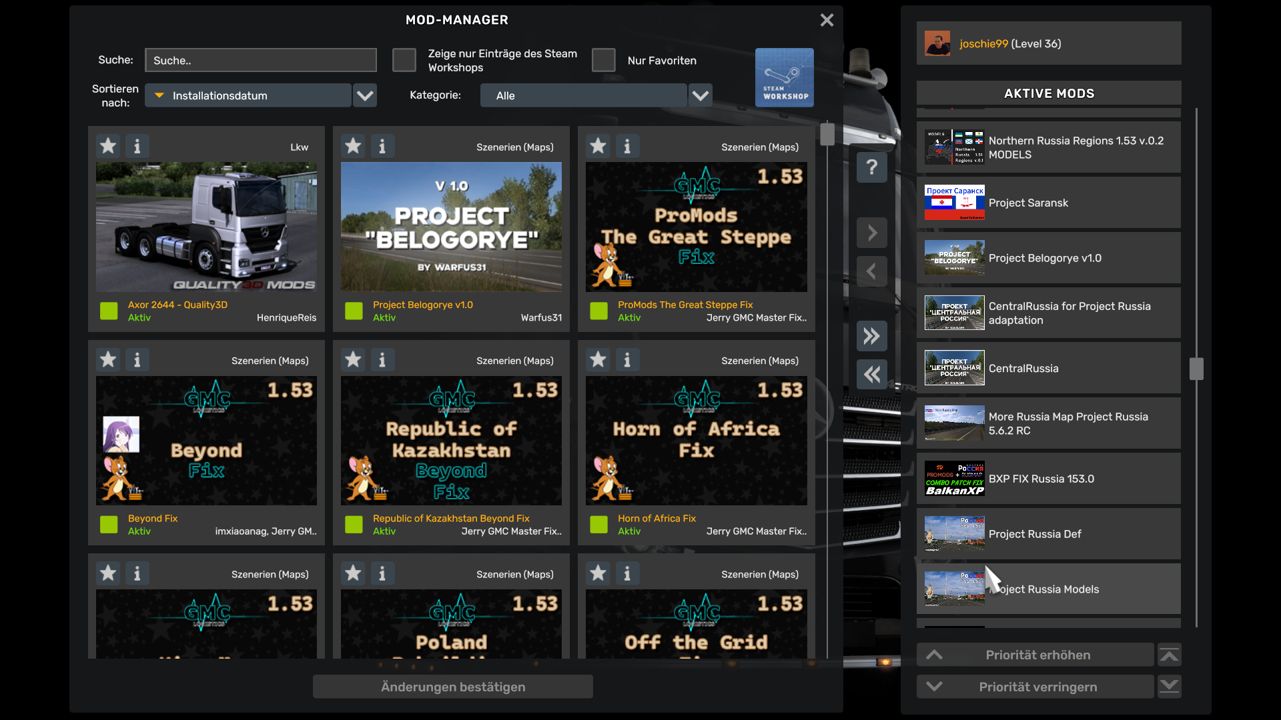Open the help question mark button
Image resolution: width=1281 pixels, height=720 pixels.
click(x=872, y=167)
